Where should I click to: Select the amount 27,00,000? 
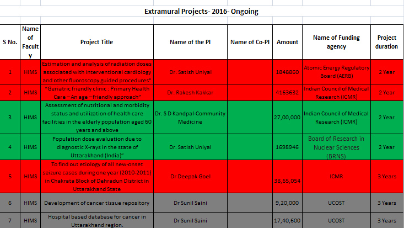tap(287, 117)
